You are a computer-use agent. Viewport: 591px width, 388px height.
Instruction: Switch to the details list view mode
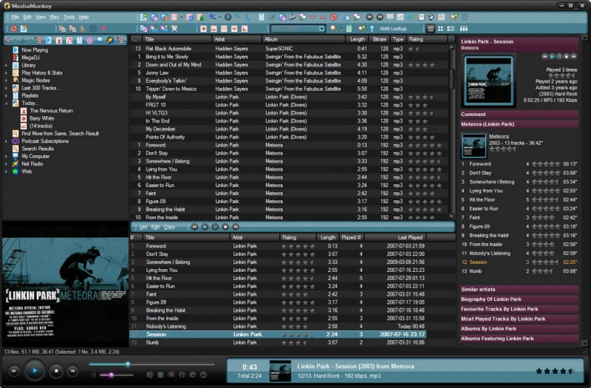click(x=430, y=29)
